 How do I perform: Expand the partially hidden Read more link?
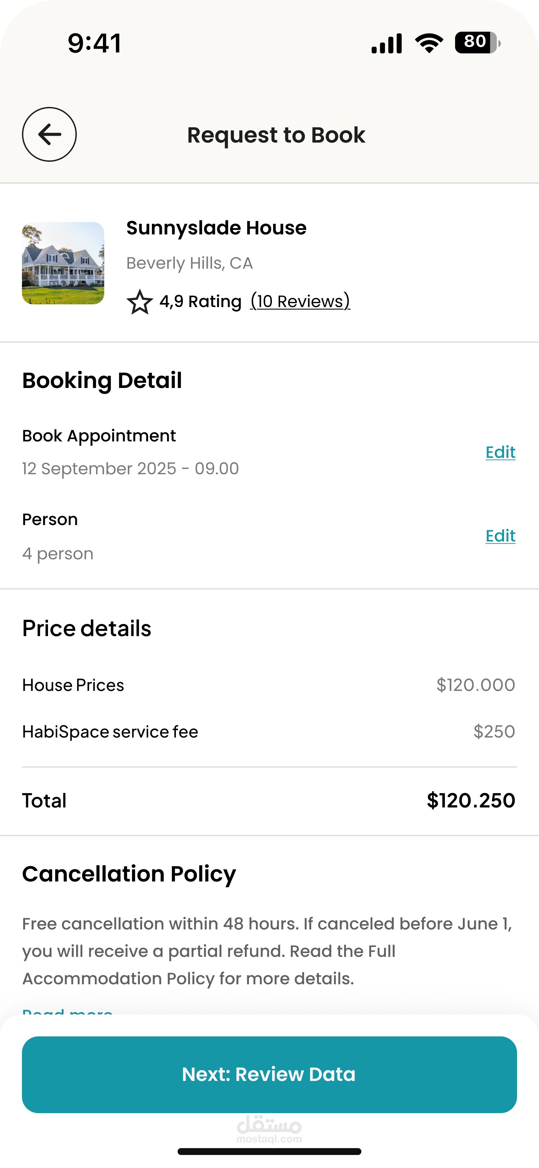[x=68, y=1010]
